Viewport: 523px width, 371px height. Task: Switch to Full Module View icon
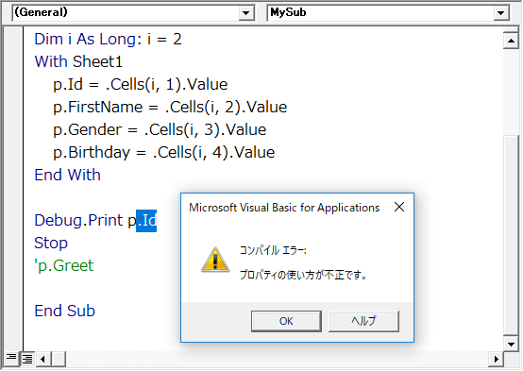coord(27,359)
